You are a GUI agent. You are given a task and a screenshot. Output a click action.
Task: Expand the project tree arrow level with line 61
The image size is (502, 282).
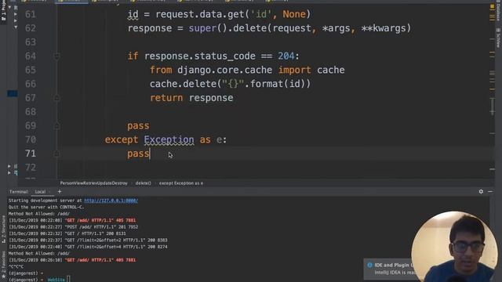click(x=16, y=14)
